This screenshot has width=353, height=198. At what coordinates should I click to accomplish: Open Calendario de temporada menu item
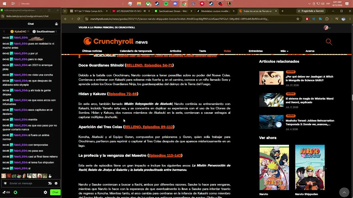(136, 51)
